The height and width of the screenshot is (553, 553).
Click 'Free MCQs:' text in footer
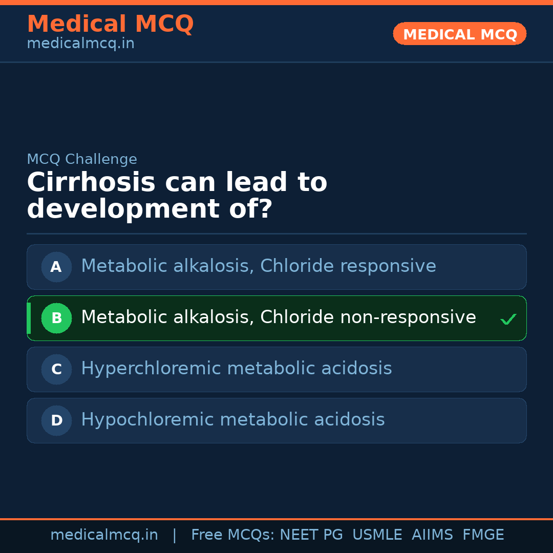point(232,535)
